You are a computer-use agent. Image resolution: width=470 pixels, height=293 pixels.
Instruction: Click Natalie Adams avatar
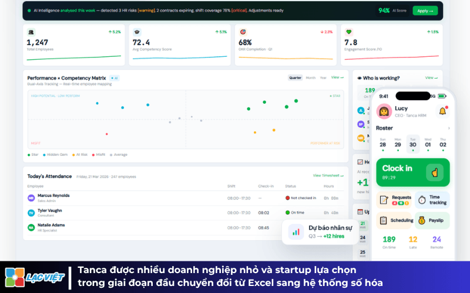[31, 227]
